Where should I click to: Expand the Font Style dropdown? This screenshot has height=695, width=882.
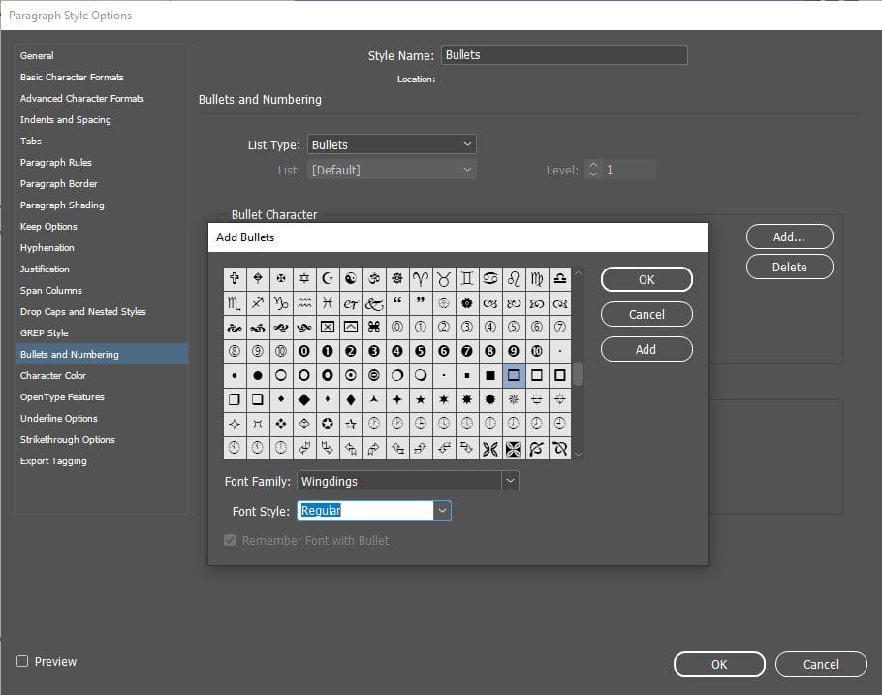pos(442,511)
